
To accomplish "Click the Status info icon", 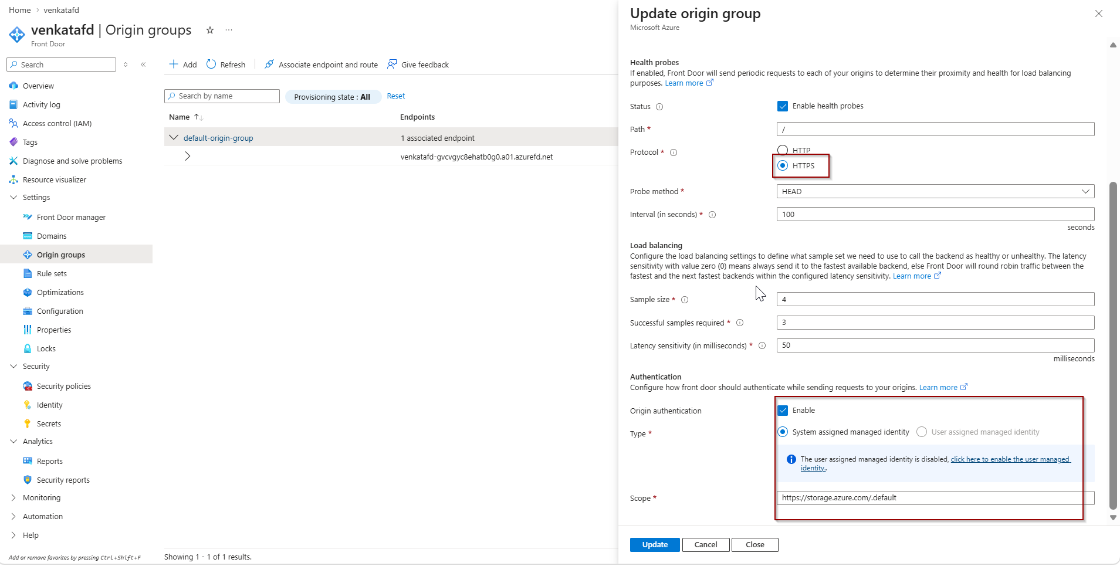I will point(659,107).
